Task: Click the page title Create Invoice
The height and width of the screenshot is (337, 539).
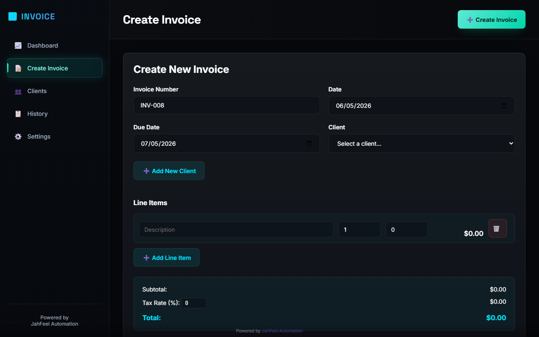Action: [162, 20]
